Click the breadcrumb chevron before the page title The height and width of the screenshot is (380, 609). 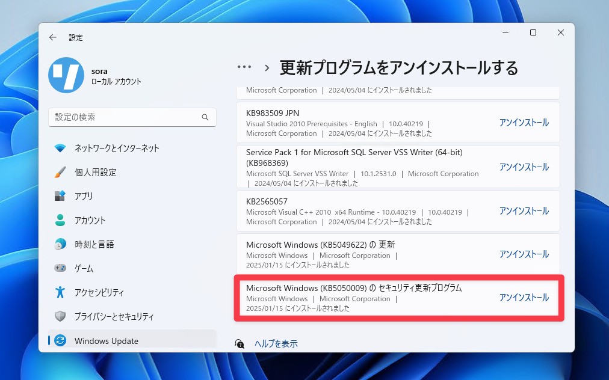267,68
